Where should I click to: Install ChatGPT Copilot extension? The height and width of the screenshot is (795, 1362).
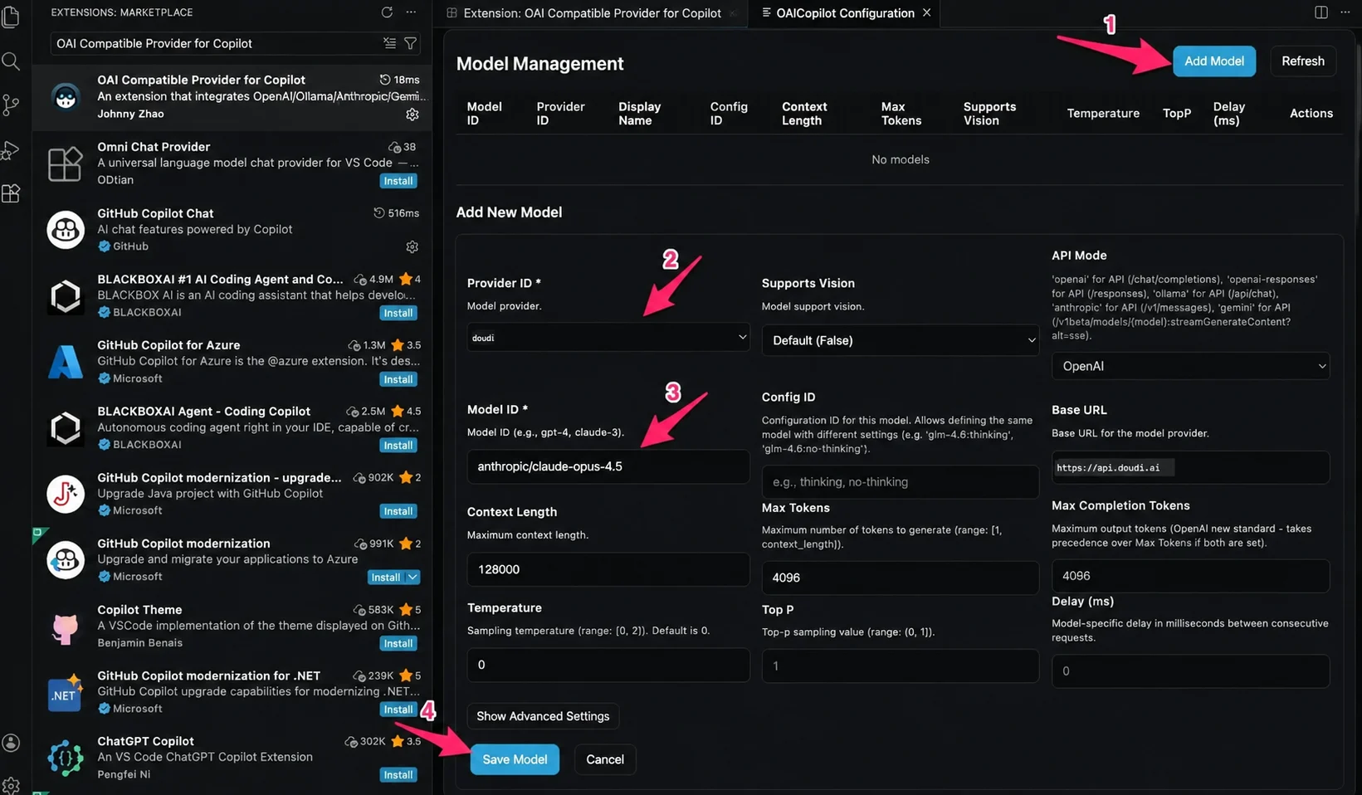click(398, 774)
